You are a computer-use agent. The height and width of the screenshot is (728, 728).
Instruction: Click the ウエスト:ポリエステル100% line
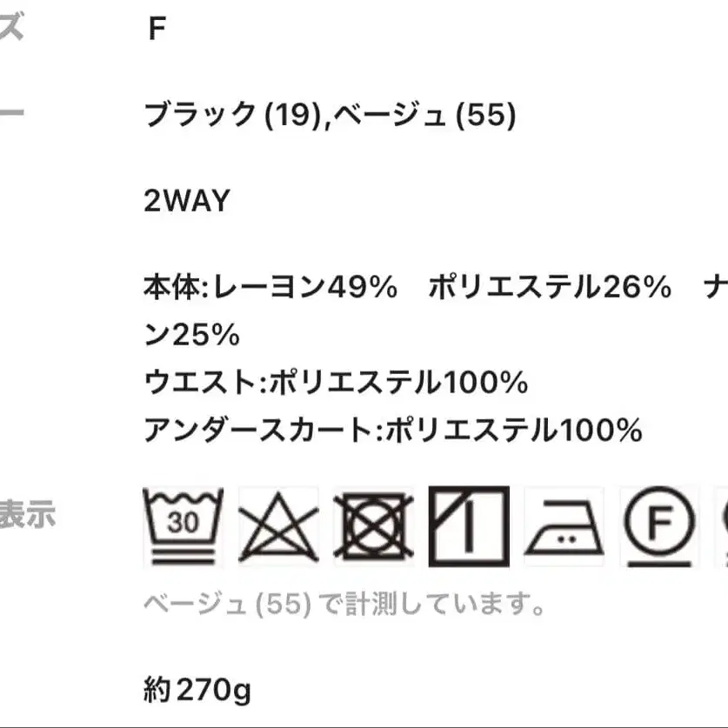click(x=336, y=382)
